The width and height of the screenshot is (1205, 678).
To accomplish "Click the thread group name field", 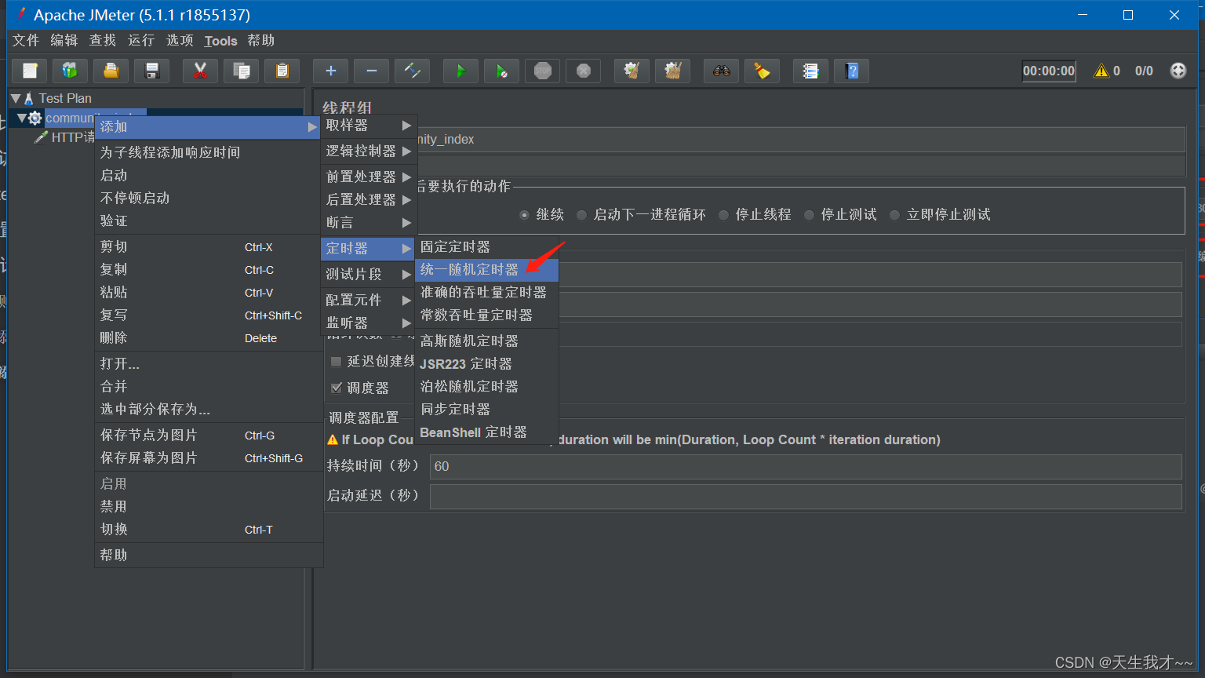I will point(800,140).
